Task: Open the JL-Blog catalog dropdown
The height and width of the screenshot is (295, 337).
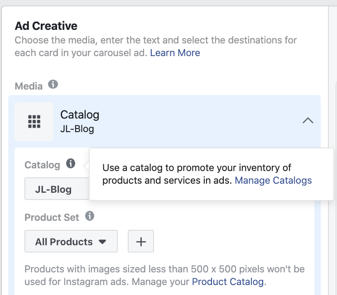Action: (57, 189)
